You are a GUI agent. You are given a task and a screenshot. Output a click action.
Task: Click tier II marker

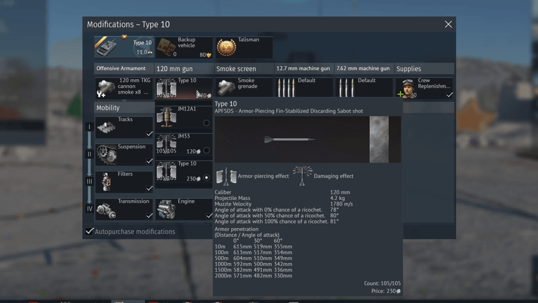(x=89, y=154)
